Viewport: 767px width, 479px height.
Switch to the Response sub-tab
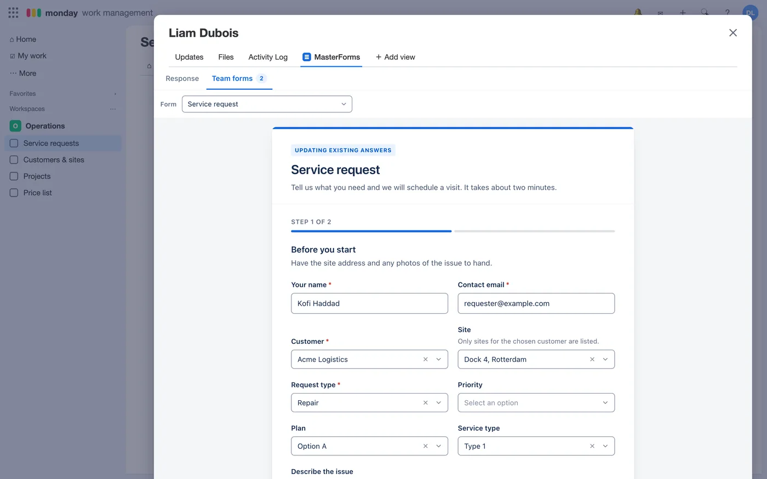pyautogui.click(x=182, y=78)
